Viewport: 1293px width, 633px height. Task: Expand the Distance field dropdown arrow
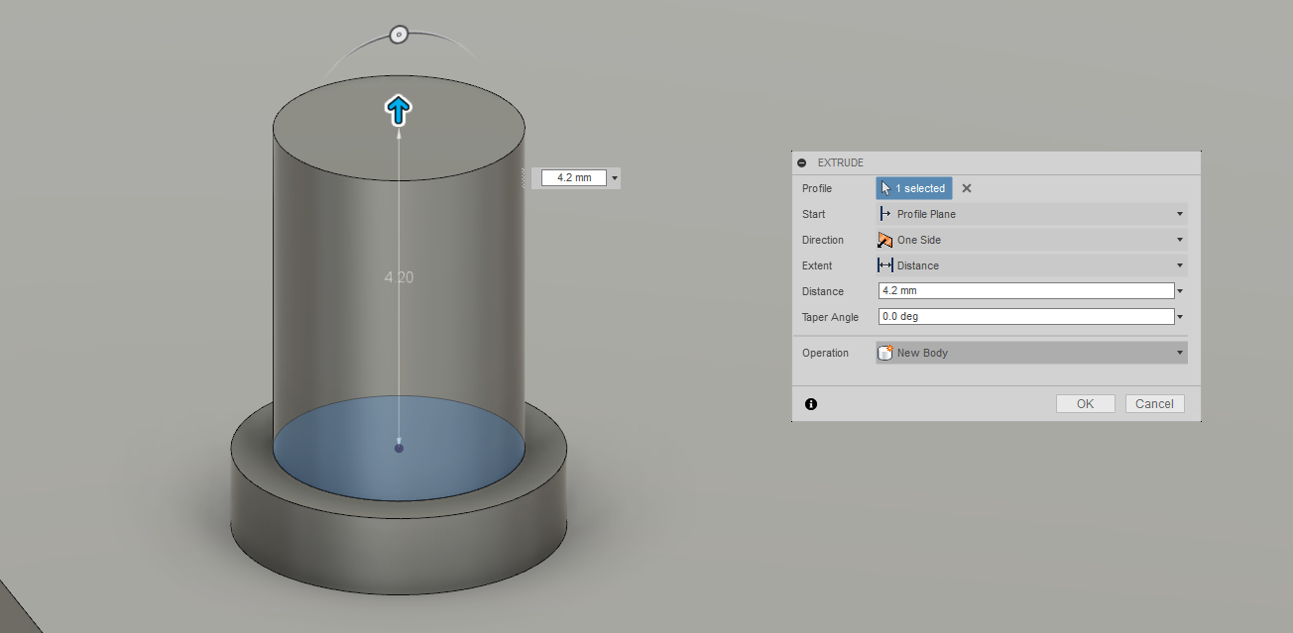1181,291
